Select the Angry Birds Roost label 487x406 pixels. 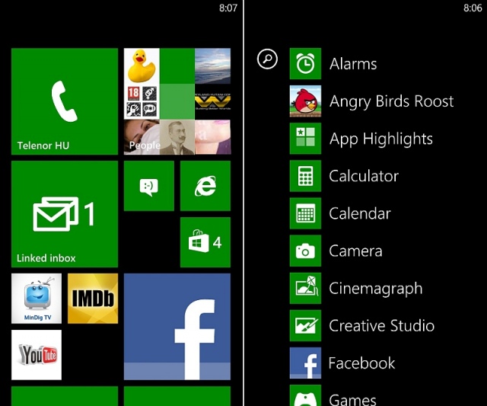pyautogui.click(x=391, y=101)
